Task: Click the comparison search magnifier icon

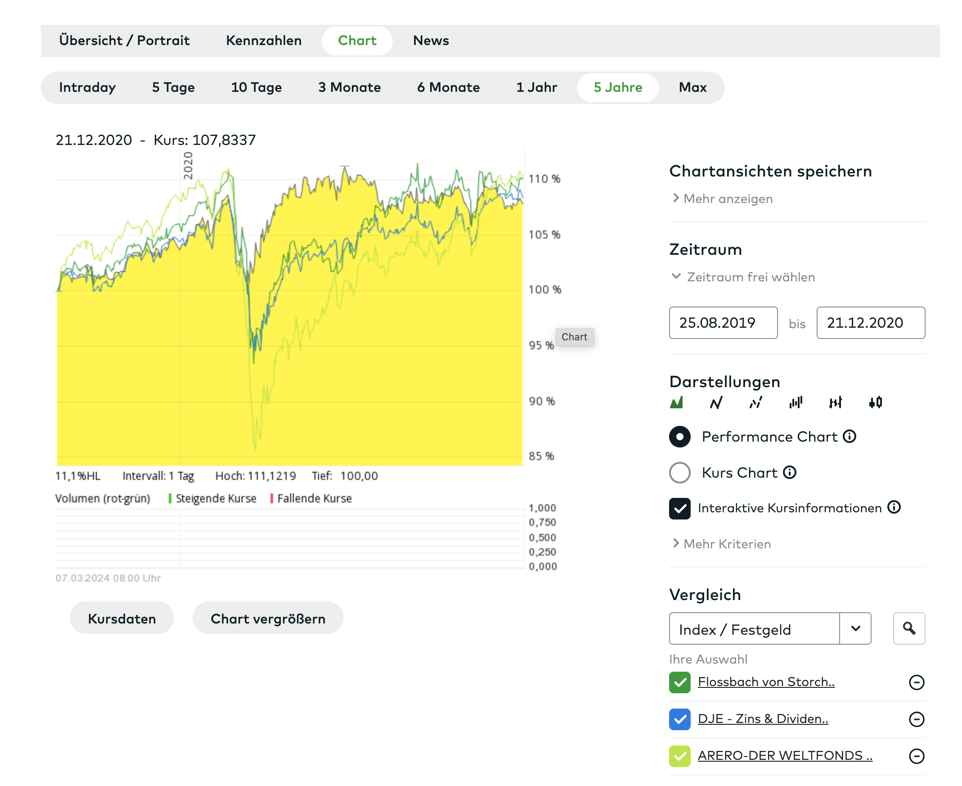Action: [908, 628]
